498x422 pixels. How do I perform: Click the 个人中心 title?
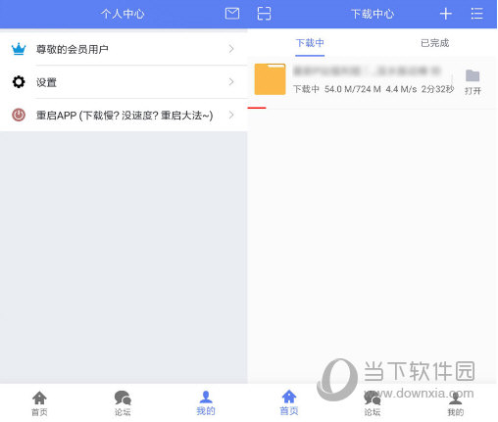coord(123,14)
